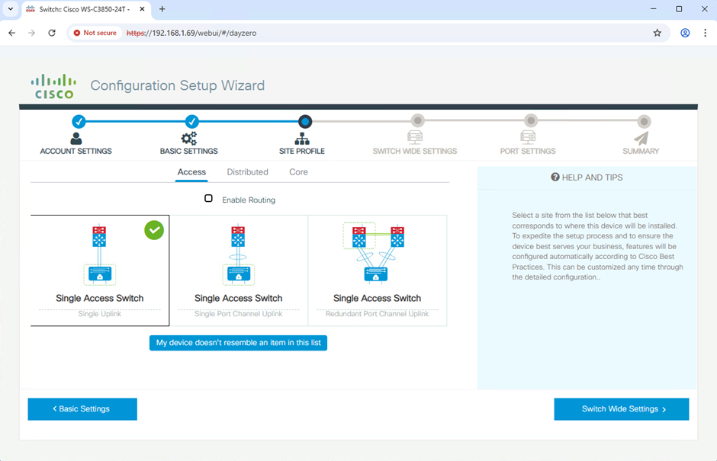The width and height of the screenshot is (717, 461).
Task: Click the Switch Wide Settings step circle
Action: (417, 120)
